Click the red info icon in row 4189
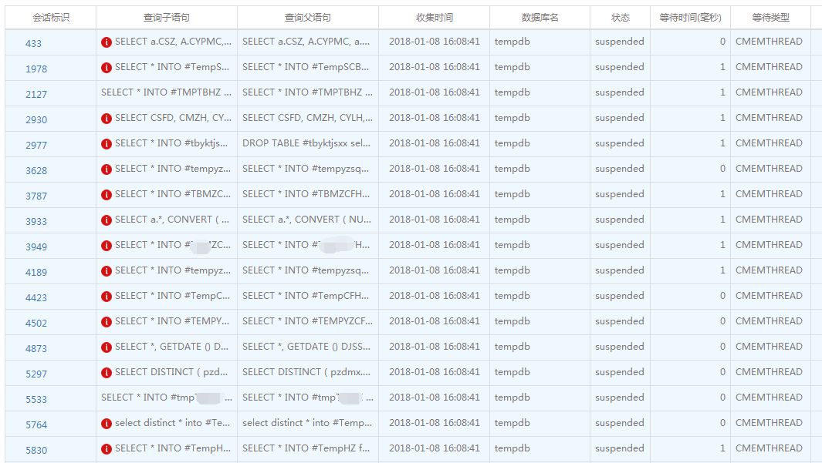Screen dimensions: 822x463 click(107, 271)
